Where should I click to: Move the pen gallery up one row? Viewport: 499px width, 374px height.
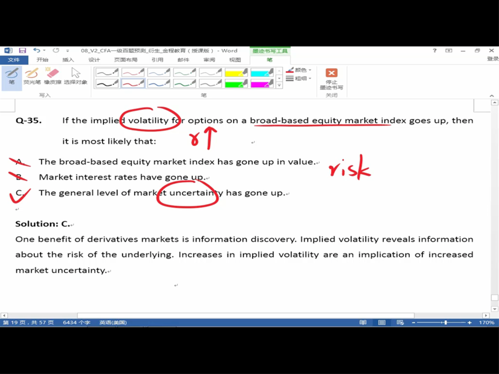279,71
